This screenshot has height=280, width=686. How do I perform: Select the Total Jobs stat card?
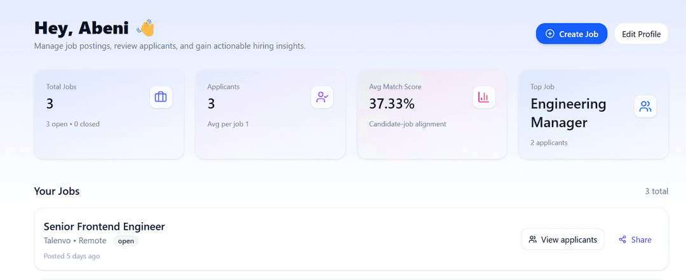coord(109,114)
